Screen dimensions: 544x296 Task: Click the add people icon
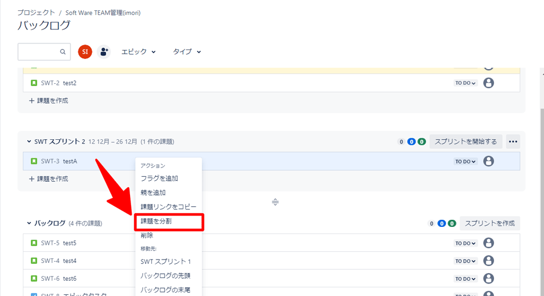[x=104, y=52]
